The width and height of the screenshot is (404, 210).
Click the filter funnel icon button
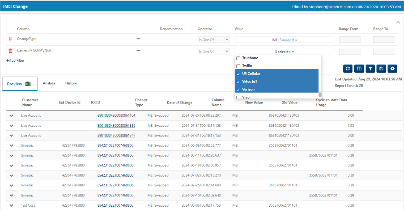tap(370, 68)
